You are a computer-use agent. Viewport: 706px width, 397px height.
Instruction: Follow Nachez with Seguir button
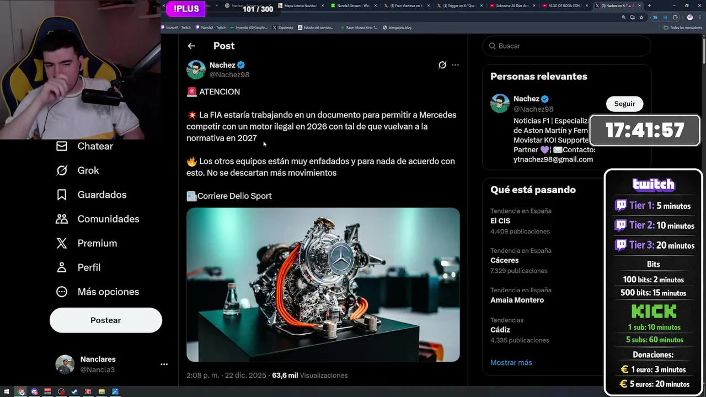tap(624, 104)
